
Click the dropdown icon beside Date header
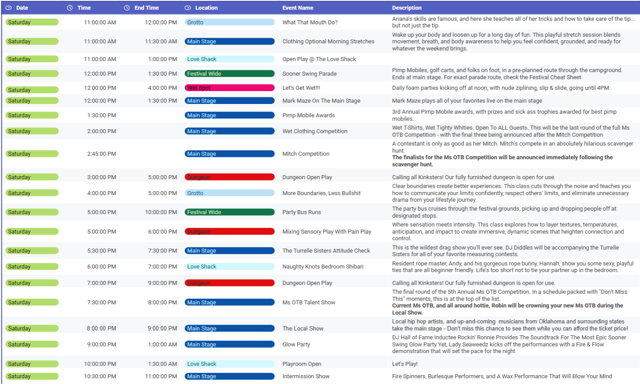coord(8,8)
